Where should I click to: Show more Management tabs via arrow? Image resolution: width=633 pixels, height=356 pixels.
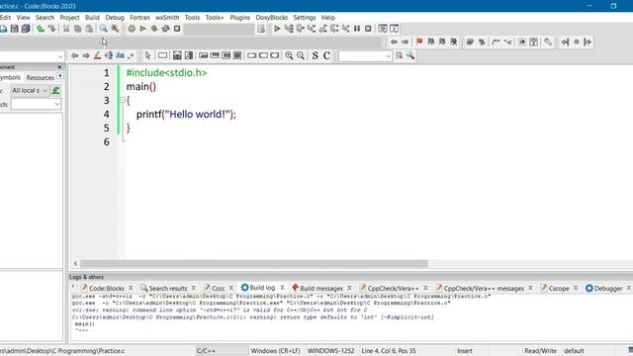(x=60, y=76)
